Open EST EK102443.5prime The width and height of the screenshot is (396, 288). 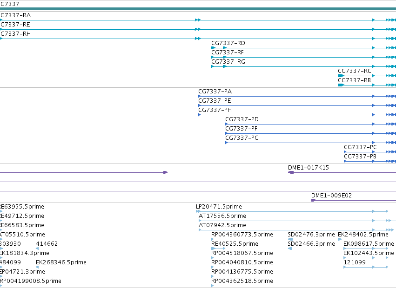369,253
